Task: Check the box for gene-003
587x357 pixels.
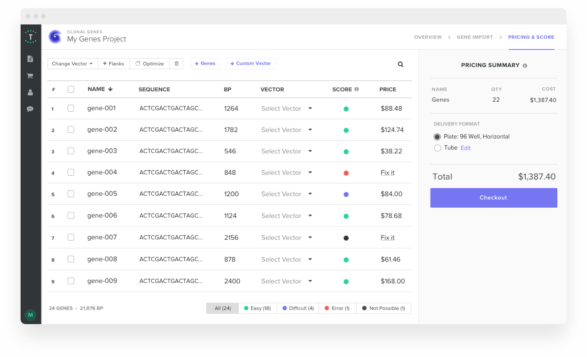Action: pos(71,151)
